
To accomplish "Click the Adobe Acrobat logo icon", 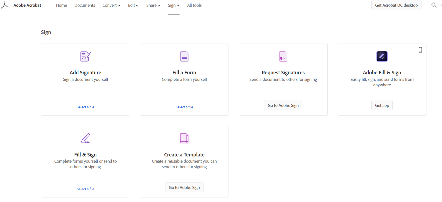I will coord(5,5).
